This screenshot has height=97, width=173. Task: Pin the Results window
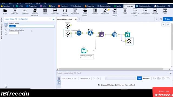tap(171, 73)
